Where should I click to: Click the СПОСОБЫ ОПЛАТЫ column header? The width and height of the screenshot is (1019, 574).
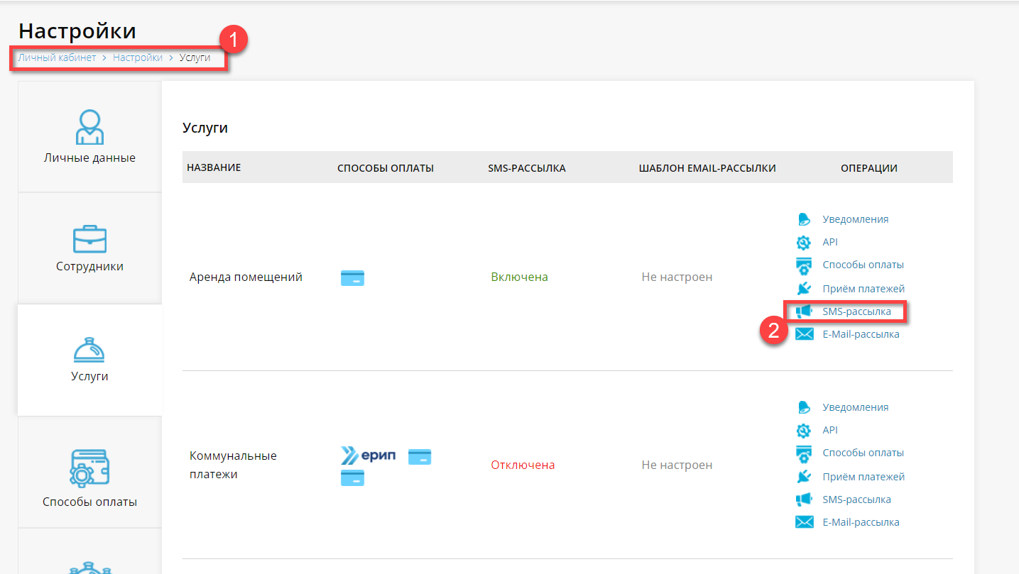[386, 168]
